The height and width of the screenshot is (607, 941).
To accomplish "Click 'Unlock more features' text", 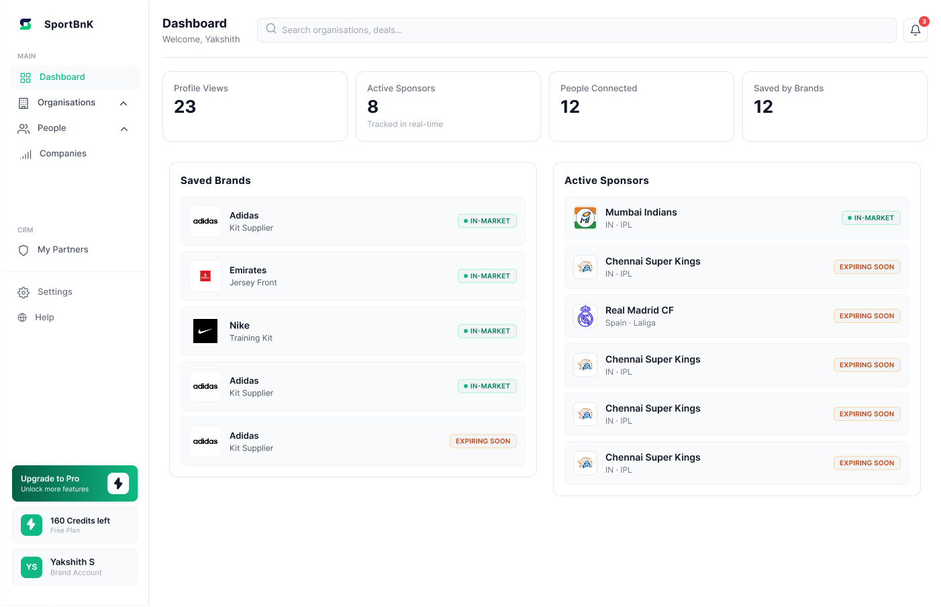I will 54,489.
